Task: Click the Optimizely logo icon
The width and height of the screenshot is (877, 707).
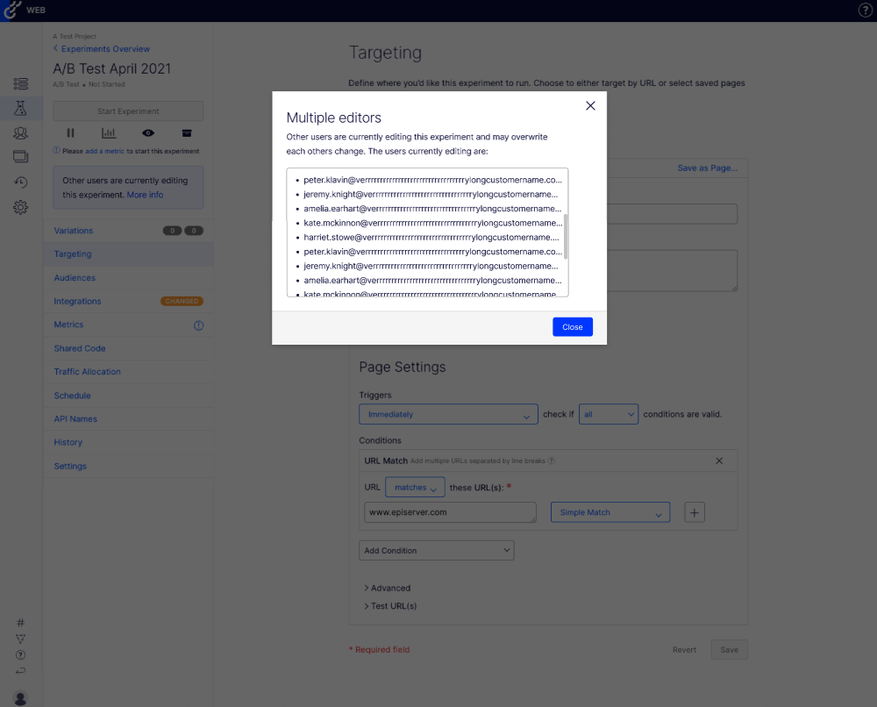Action: coord(12,10)
